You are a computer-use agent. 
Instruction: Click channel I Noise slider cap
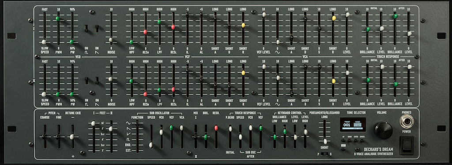click(x=111, y=40)
